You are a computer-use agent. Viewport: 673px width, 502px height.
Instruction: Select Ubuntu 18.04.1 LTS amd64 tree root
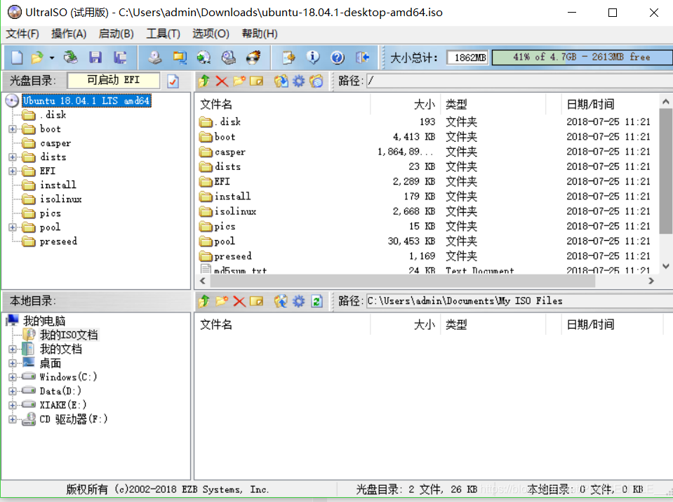click(86, 100)
